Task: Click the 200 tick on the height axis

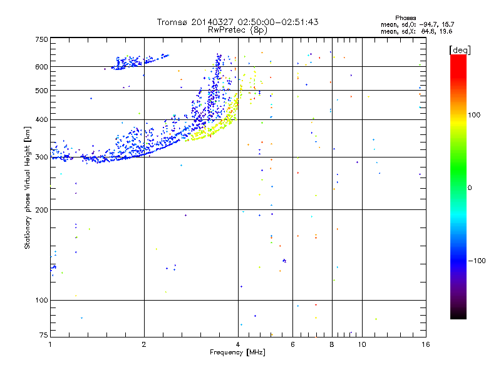Action: [x=41, y=209]
